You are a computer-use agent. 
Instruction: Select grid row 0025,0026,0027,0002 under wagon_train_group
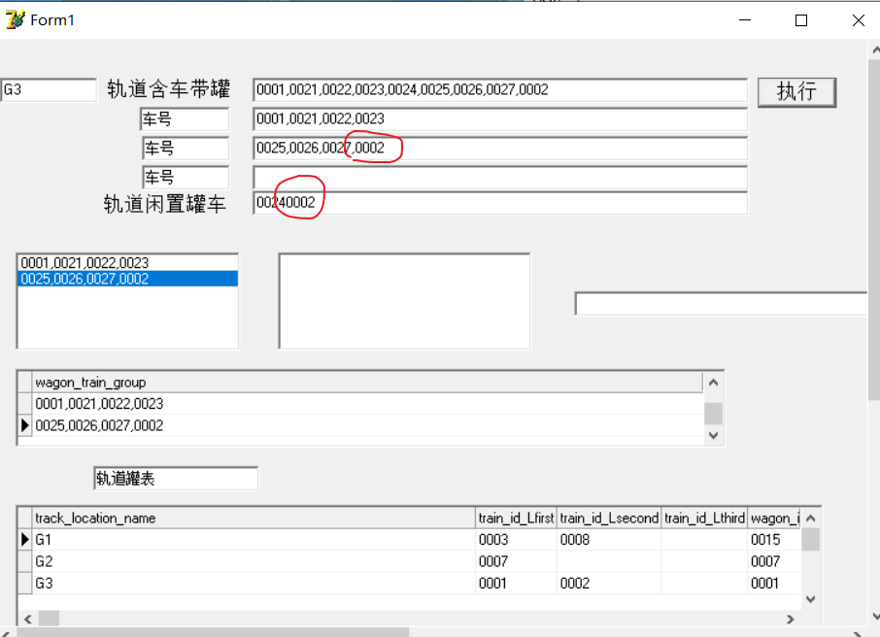pyautogui.click(x=367, y=425)
